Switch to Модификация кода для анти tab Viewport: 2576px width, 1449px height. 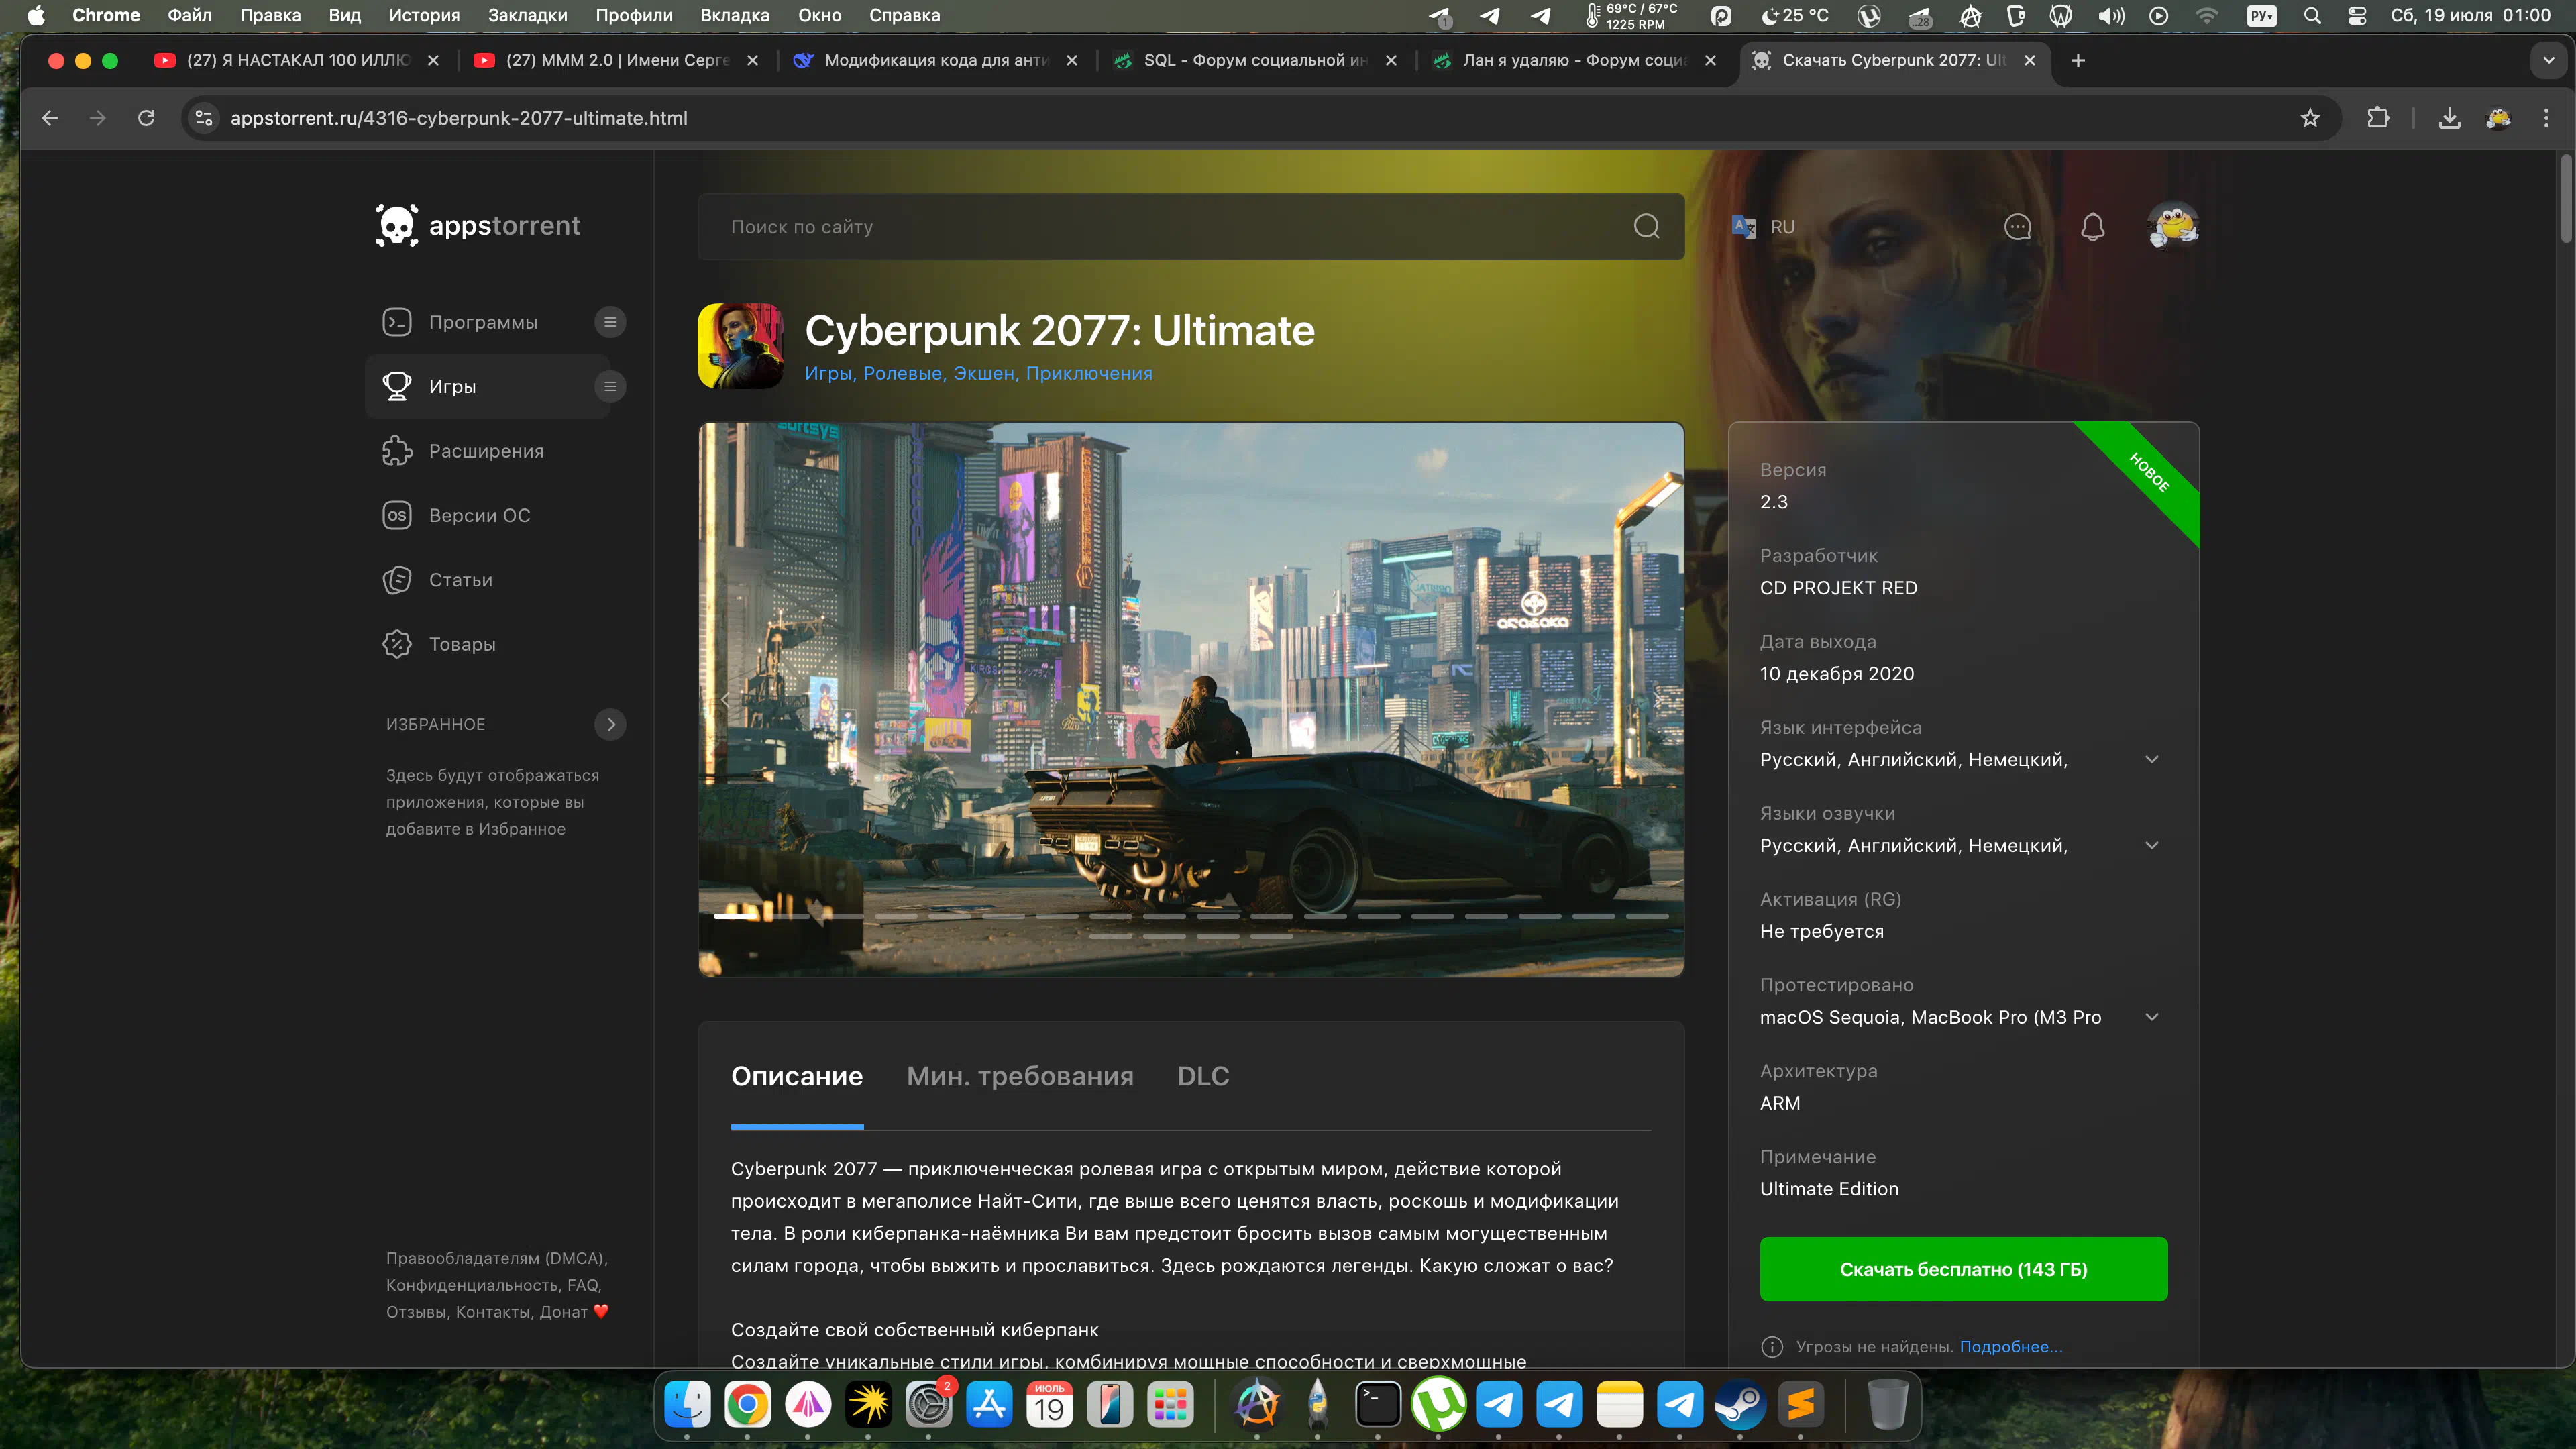pyautogui.click(x=936, y=60)
